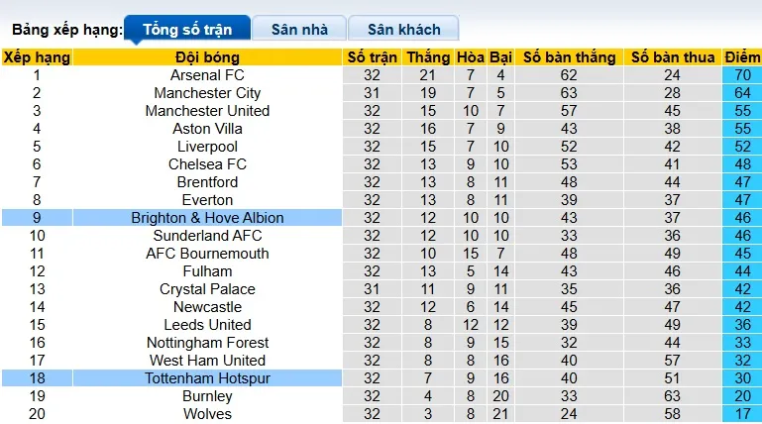This screenshot has width=762, height=424.
Task: Click Arsenal's 70 points cell
Action: point(741,75)
